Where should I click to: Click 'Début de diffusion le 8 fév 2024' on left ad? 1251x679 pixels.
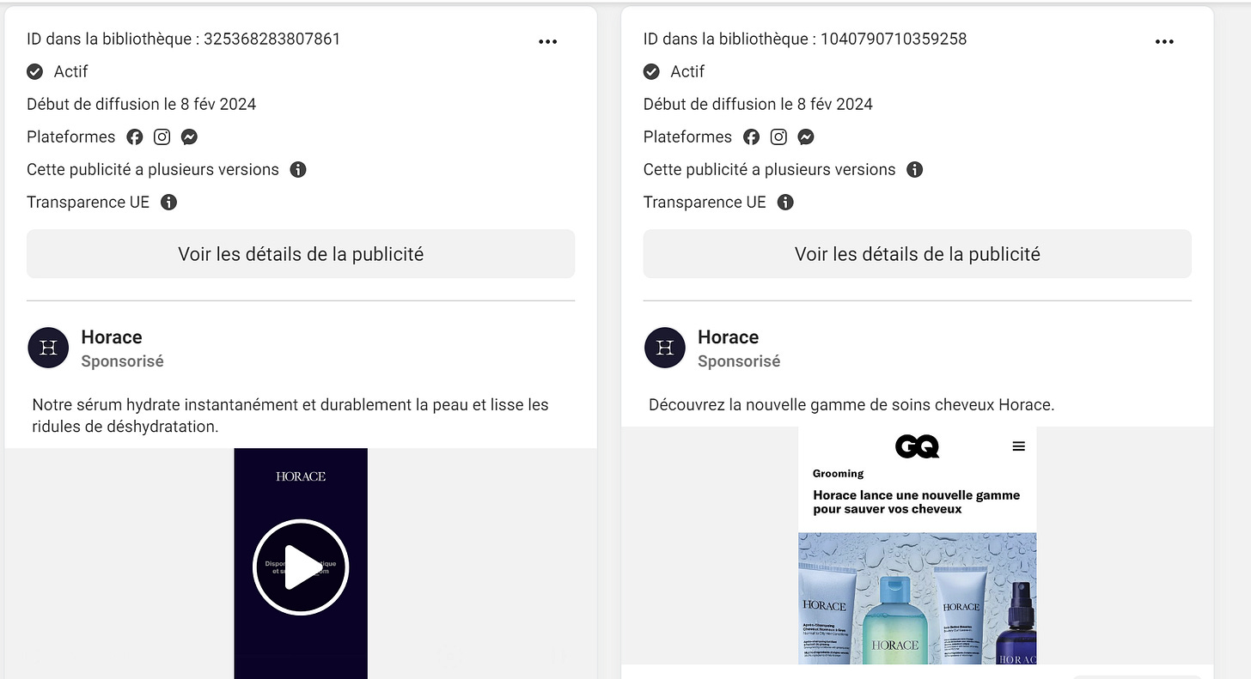click(142, 104)
